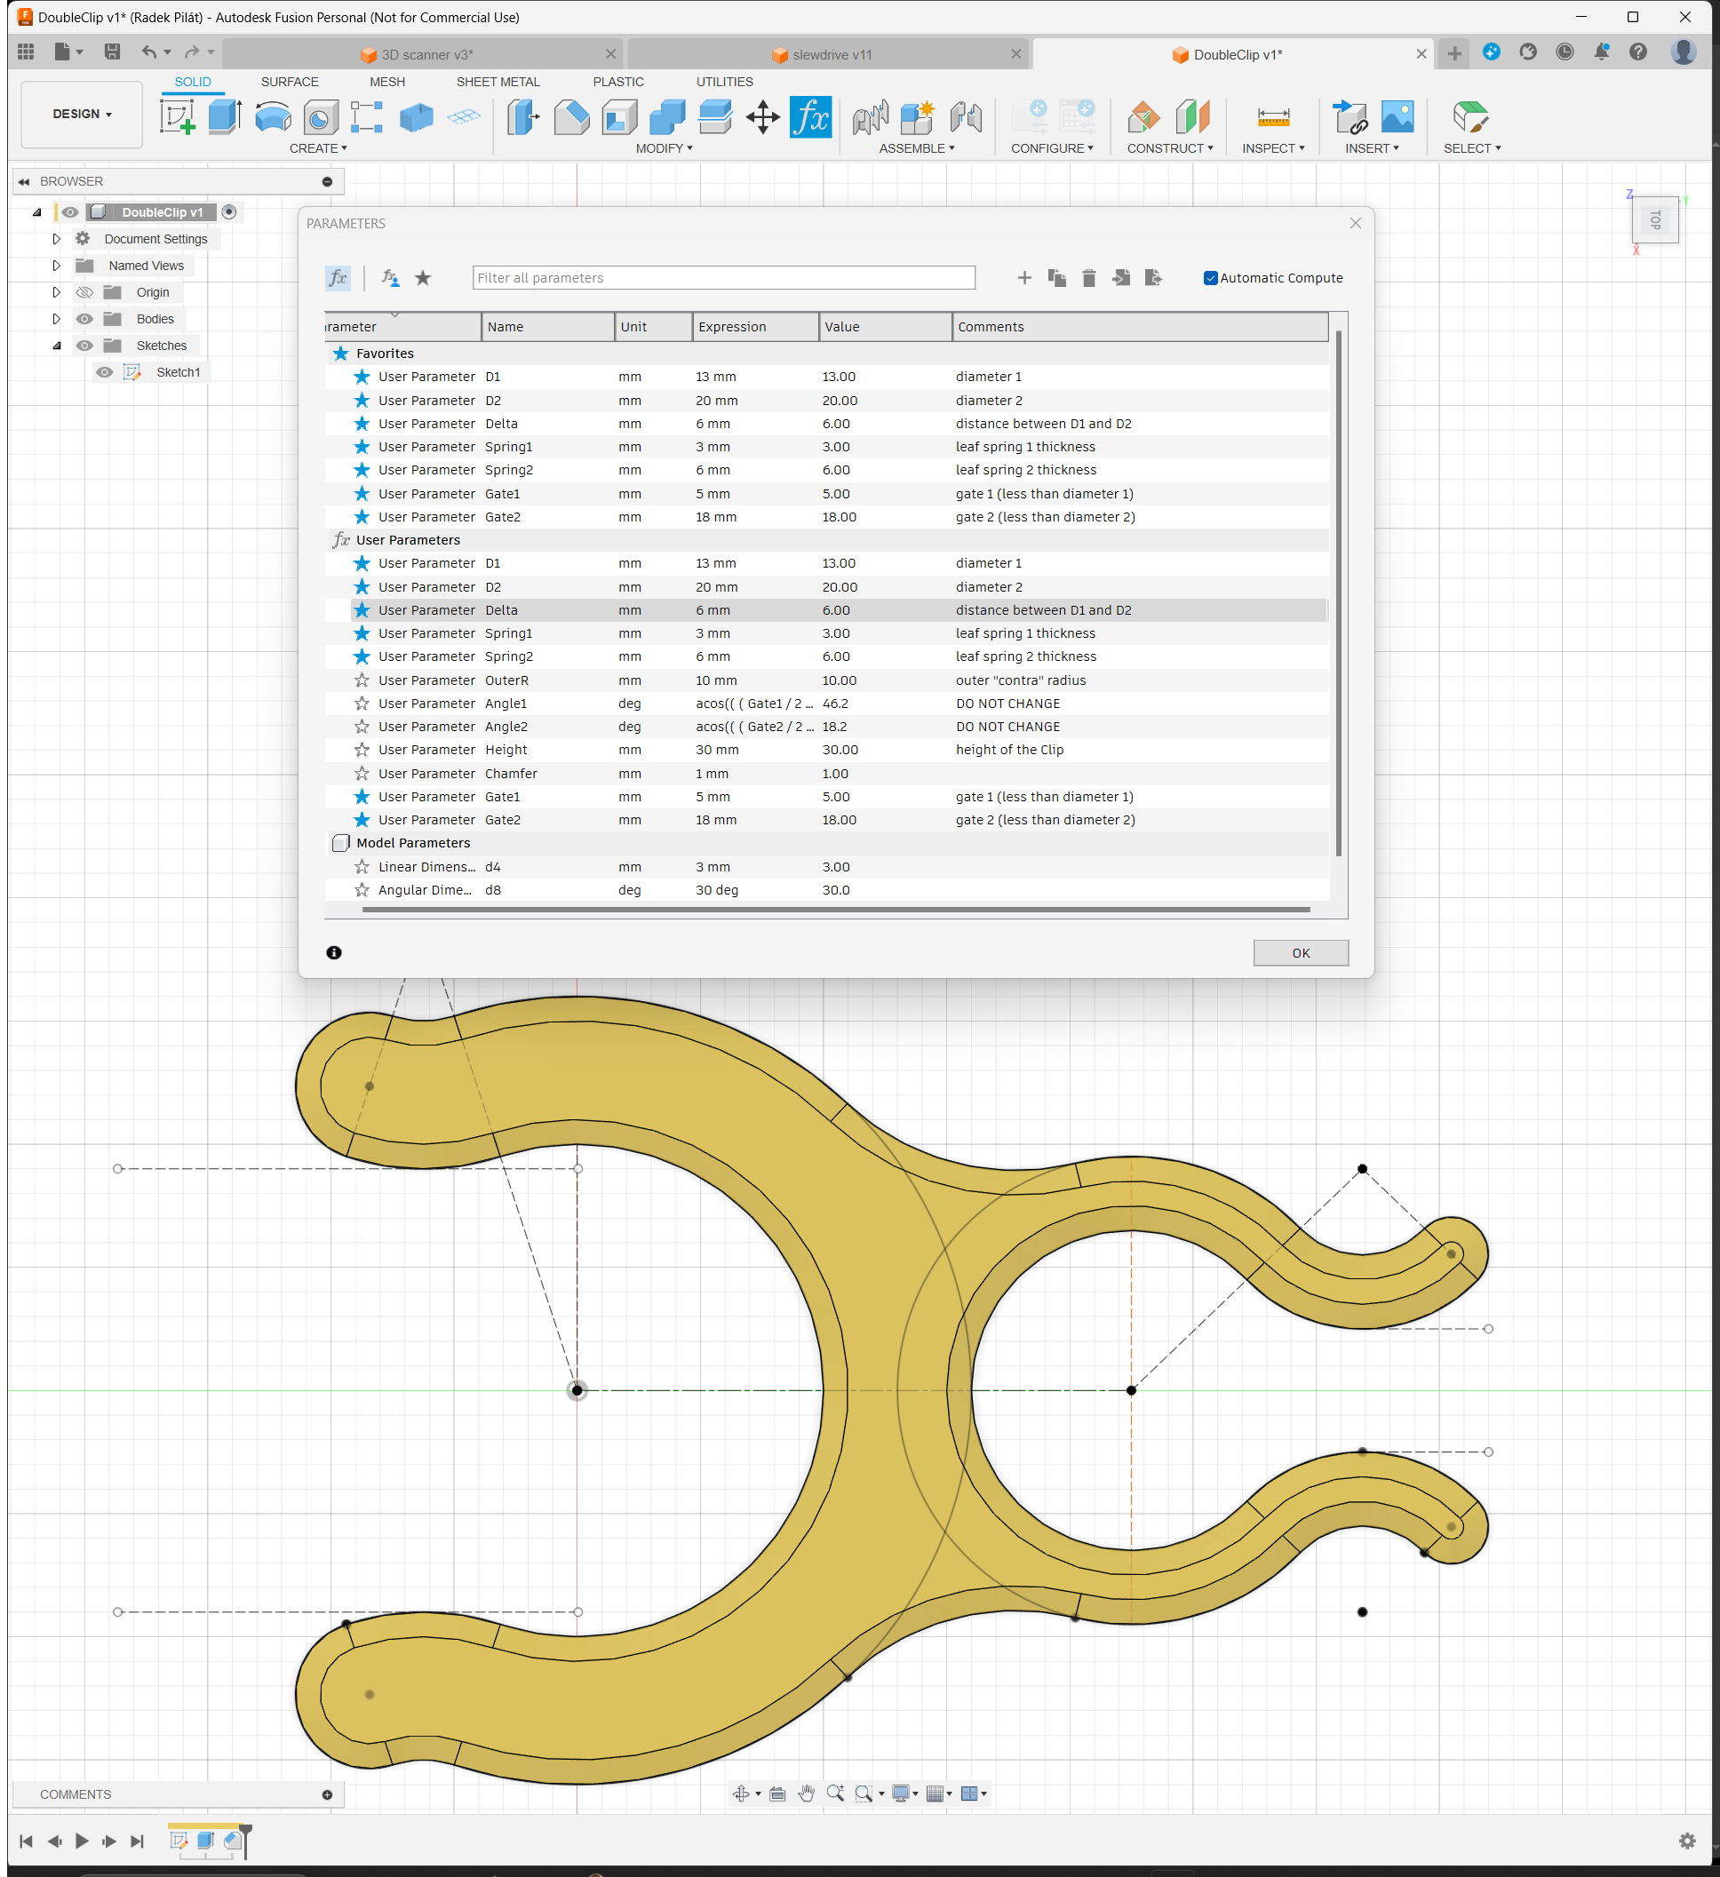Click the Move/Copy arrows icon
The image size is (1720, 1877).
click(x=762, y=117)
